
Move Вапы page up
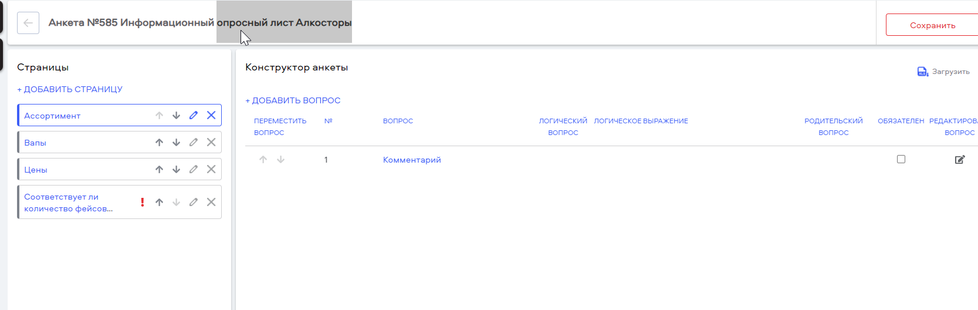click(x=159, y=143)
